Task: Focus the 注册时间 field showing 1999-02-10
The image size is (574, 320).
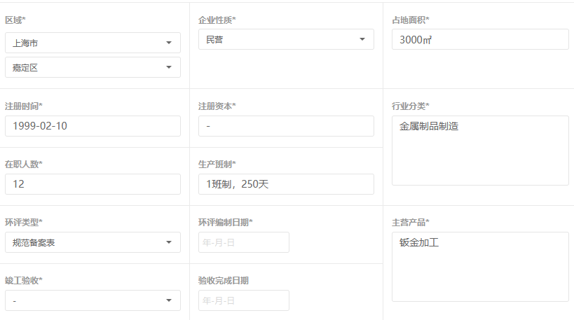Action: coord(93,126)
